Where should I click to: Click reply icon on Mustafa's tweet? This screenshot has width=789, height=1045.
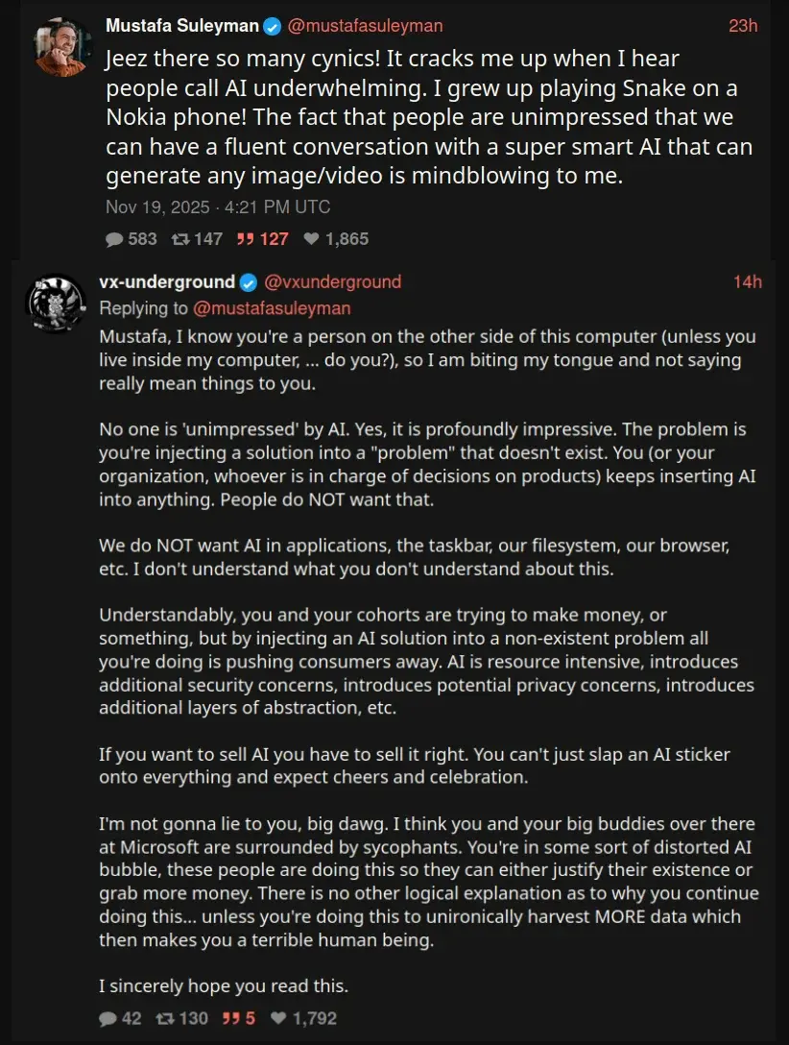113,239
